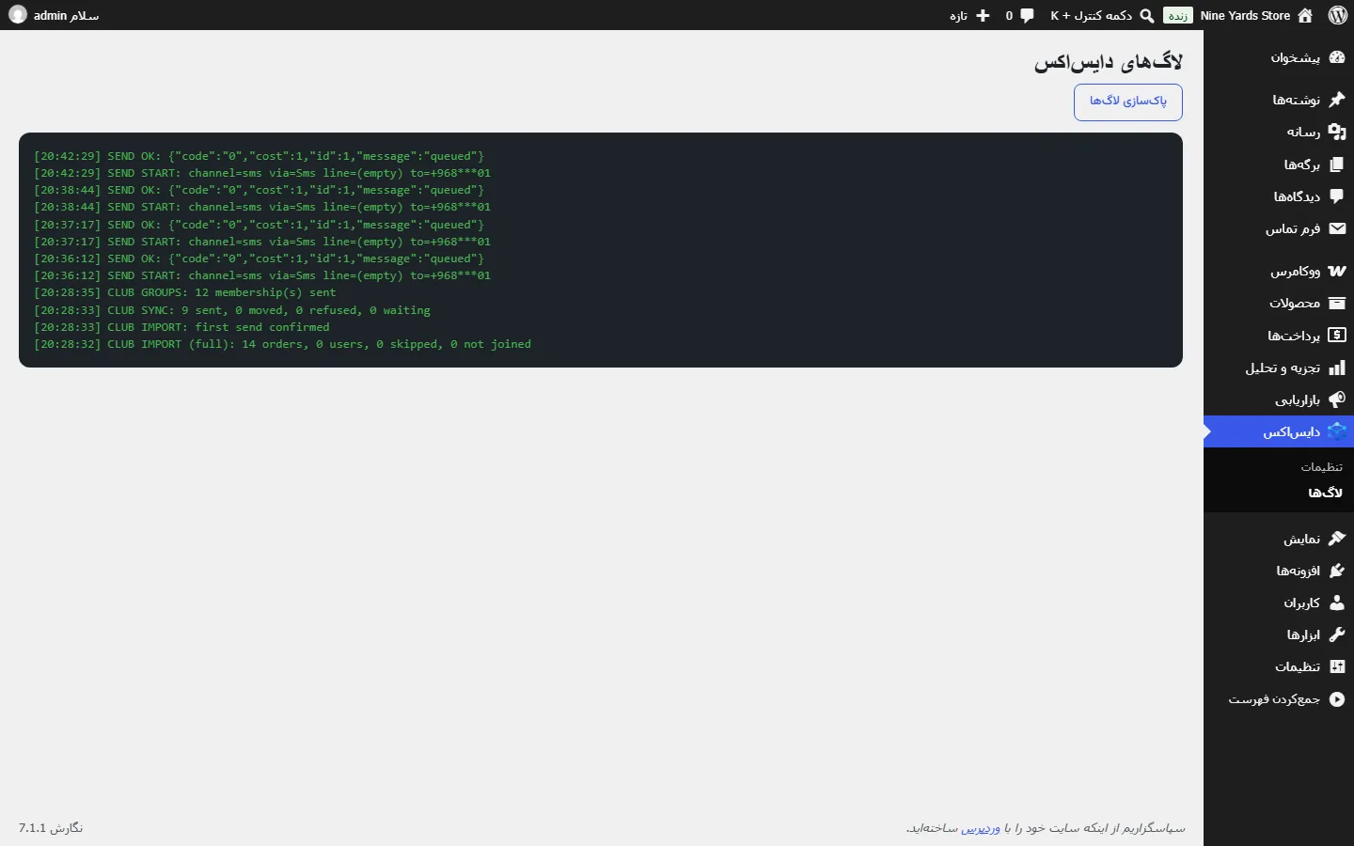The image size is (1354, 846).
Task: Click the کاربران user icon
Action: click(1338, 603)
